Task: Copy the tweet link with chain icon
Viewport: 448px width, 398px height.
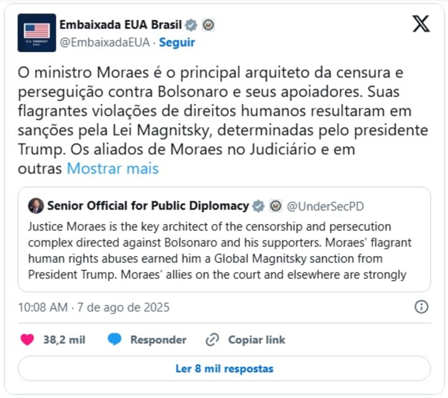Action: point(212,340)
